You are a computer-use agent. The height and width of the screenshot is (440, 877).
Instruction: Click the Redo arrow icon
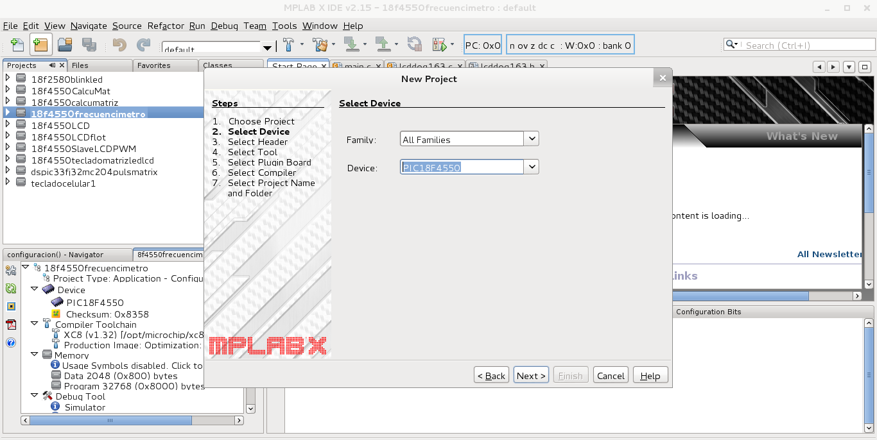coord(143,45)
